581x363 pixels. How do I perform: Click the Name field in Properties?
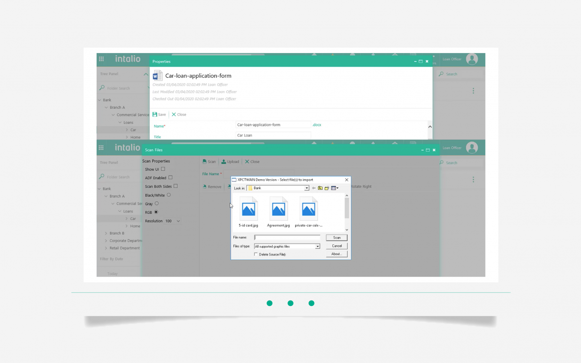273,125
